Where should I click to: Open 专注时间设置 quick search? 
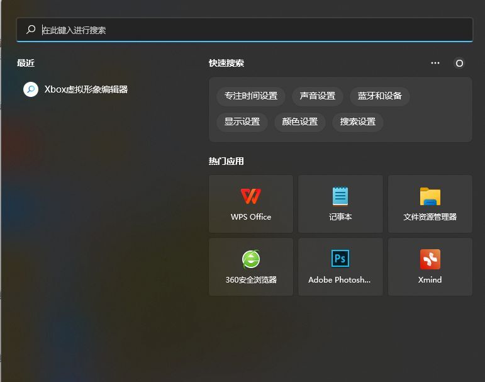(x=251, y=96)
